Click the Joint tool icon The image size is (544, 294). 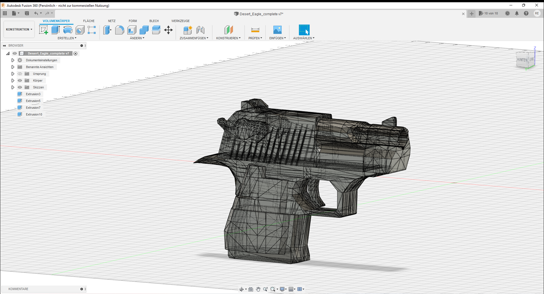click(200, 30)
